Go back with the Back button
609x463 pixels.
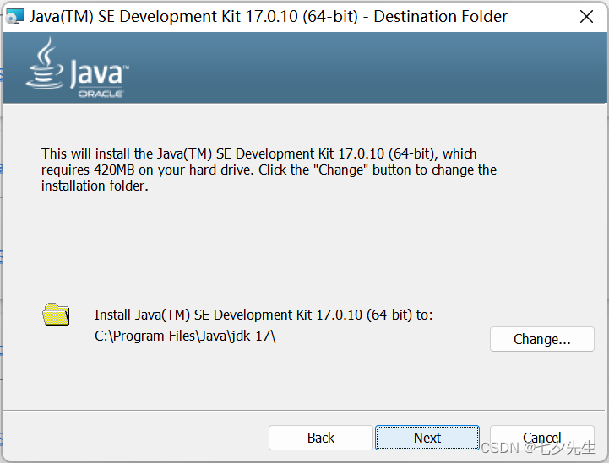coord(321,438)
